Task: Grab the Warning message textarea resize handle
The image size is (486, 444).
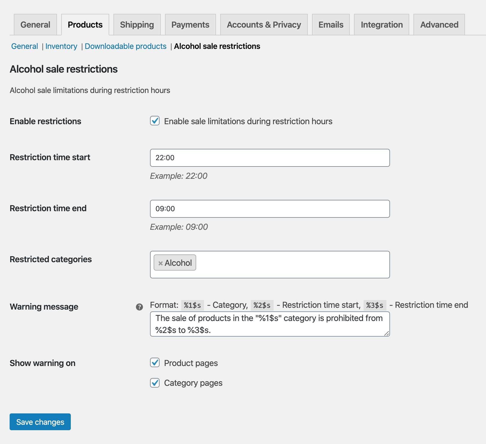Action: (387, 333)
